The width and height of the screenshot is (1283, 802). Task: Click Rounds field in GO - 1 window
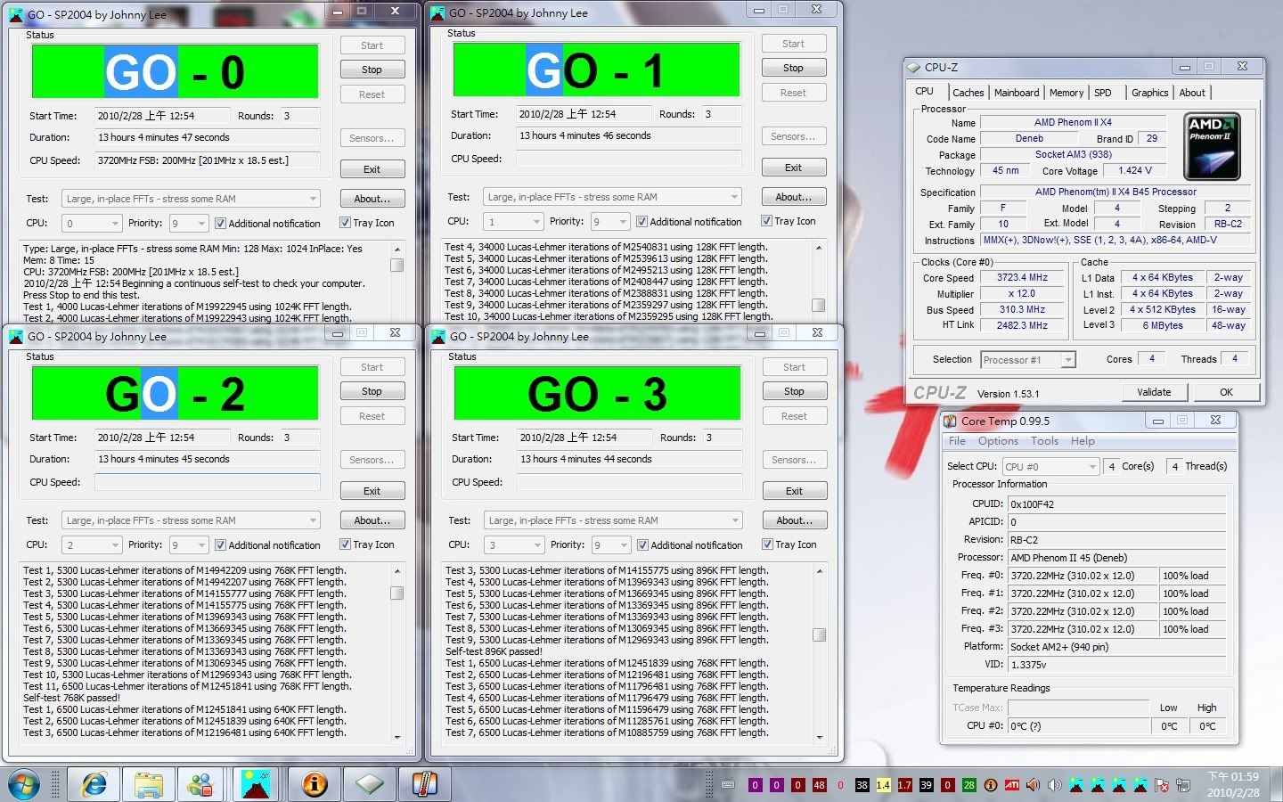tap(720, 114)
